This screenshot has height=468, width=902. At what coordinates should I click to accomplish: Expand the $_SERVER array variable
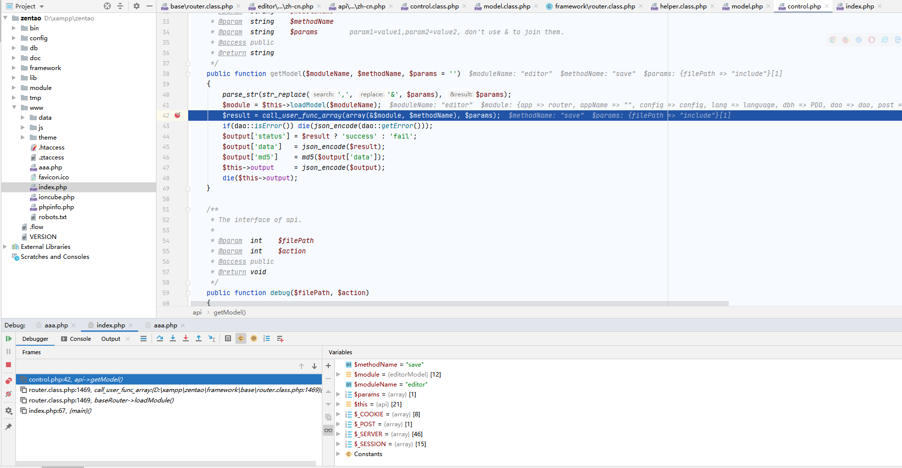338,434
